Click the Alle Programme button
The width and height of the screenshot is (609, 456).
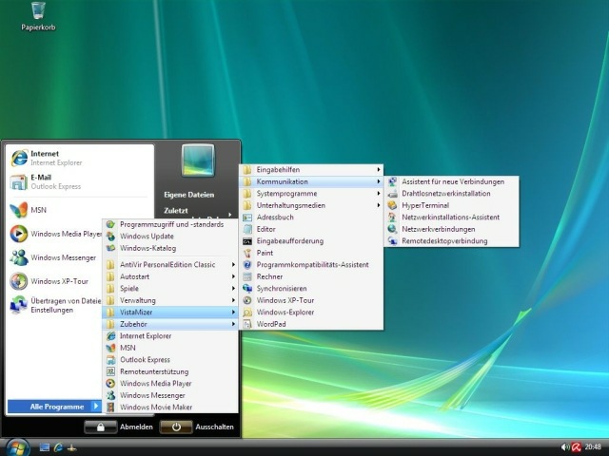pos(54,407)
